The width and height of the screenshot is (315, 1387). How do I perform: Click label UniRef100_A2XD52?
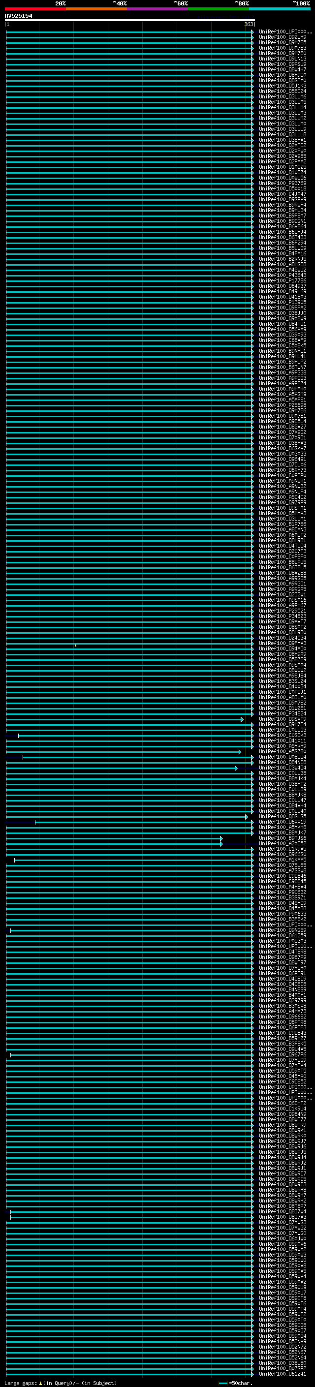point(283,843)
